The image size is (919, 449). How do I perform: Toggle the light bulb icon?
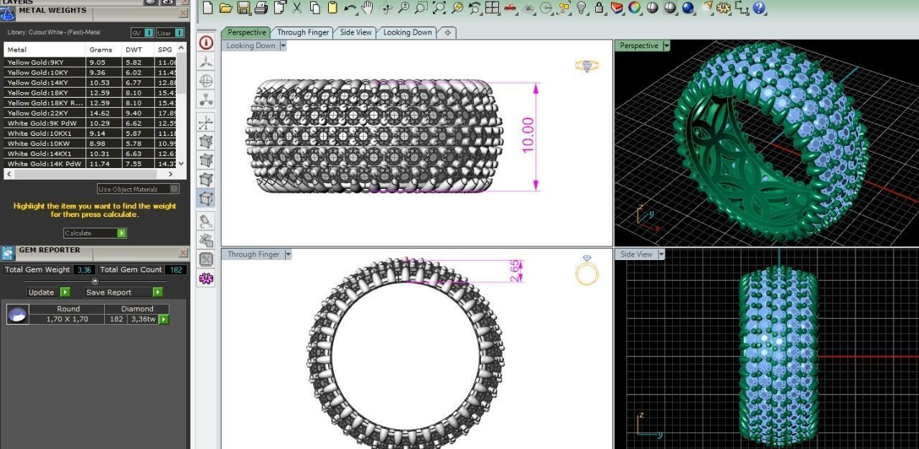[582, 8]
